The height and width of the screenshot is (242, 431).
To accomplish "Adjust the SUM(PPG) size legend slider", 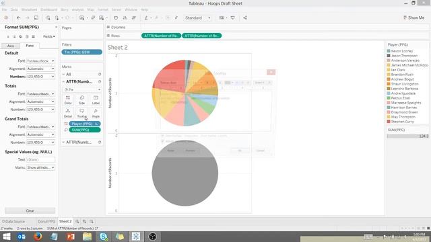I will point(408,136).
